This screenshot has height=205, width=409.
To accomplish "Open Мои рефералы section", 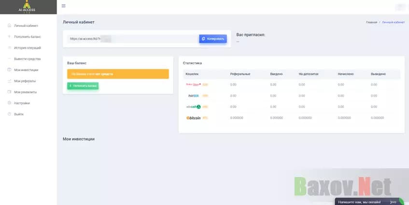I will [25, 81].
